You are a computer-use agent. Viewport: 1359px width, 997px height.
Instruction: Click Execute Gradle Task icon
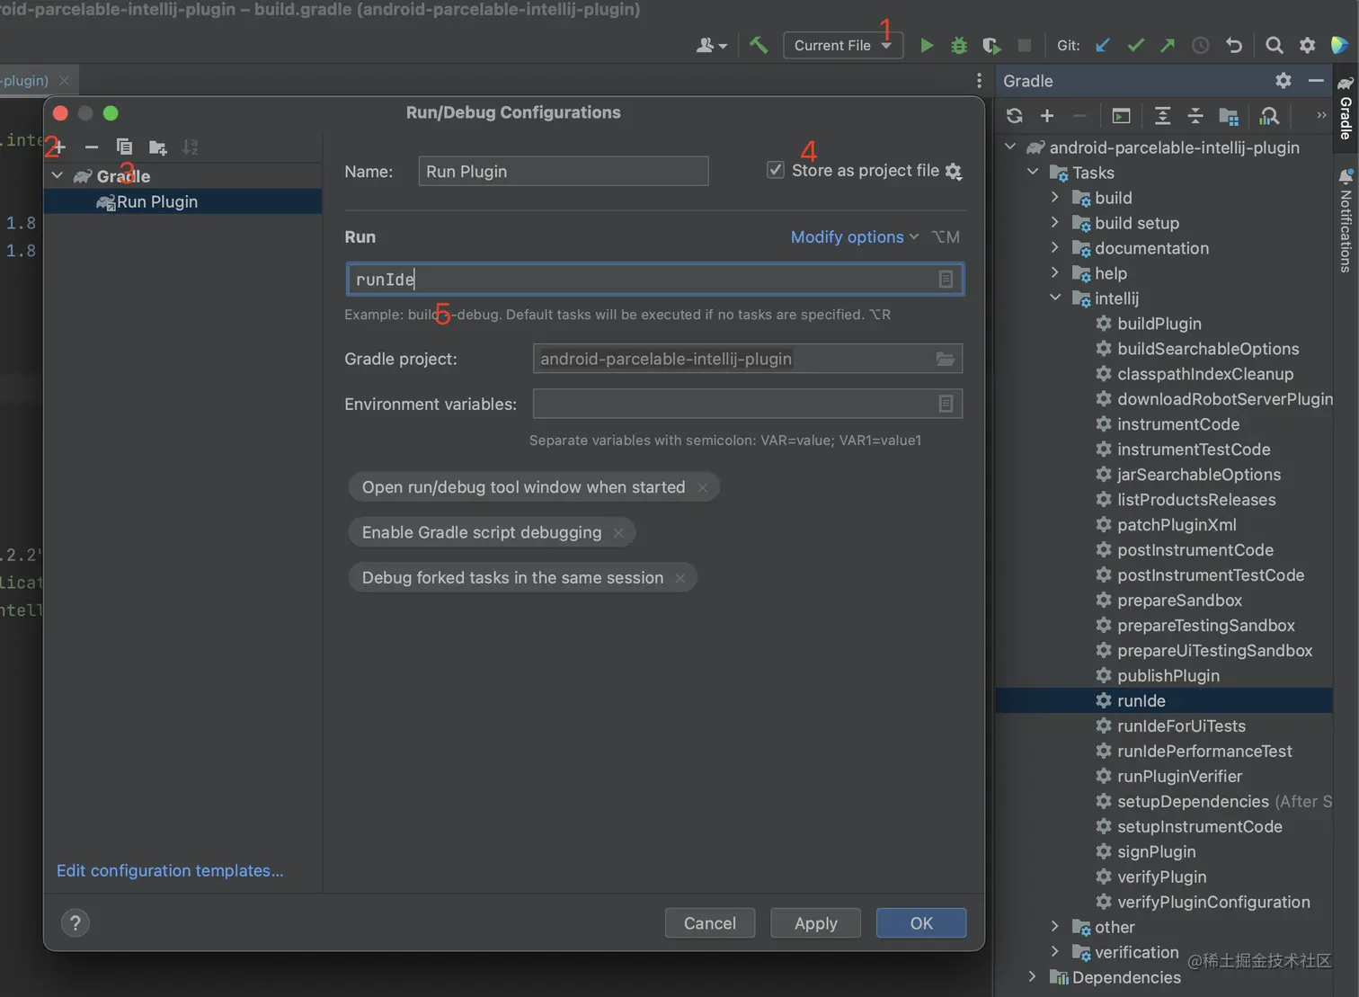[x=1121, y=116]
